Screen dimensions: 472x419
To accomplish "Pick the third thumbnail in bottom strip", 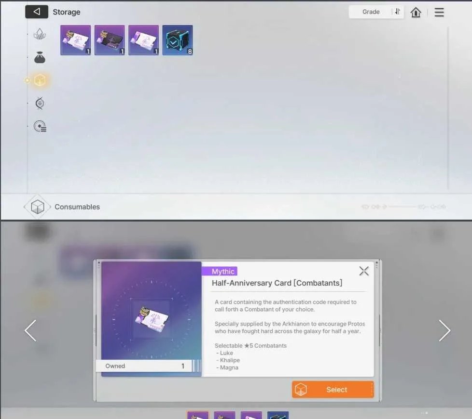I will tap(251, 415).
